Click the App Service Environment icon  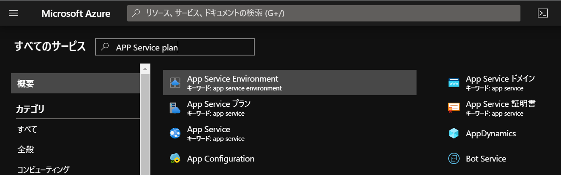[175, 83]
